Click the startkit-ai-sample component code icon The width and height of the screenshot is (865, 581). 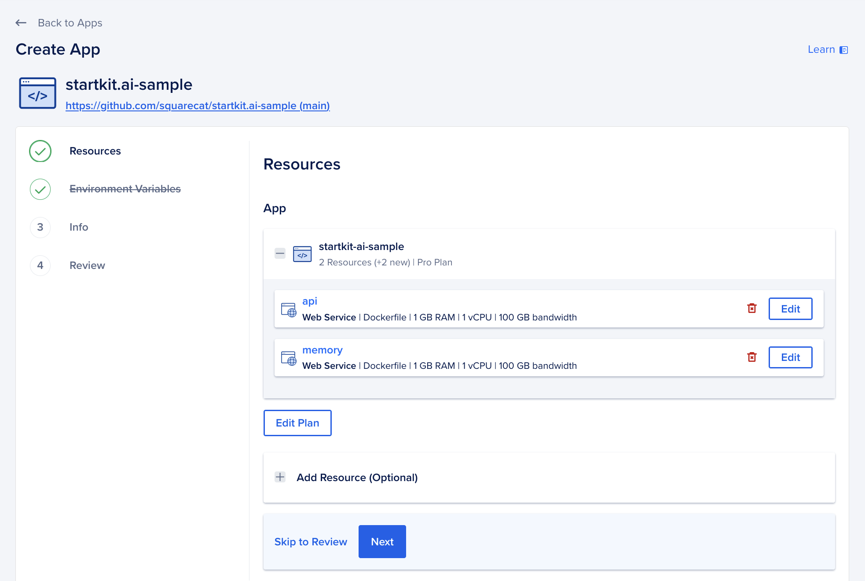[302, 254]
